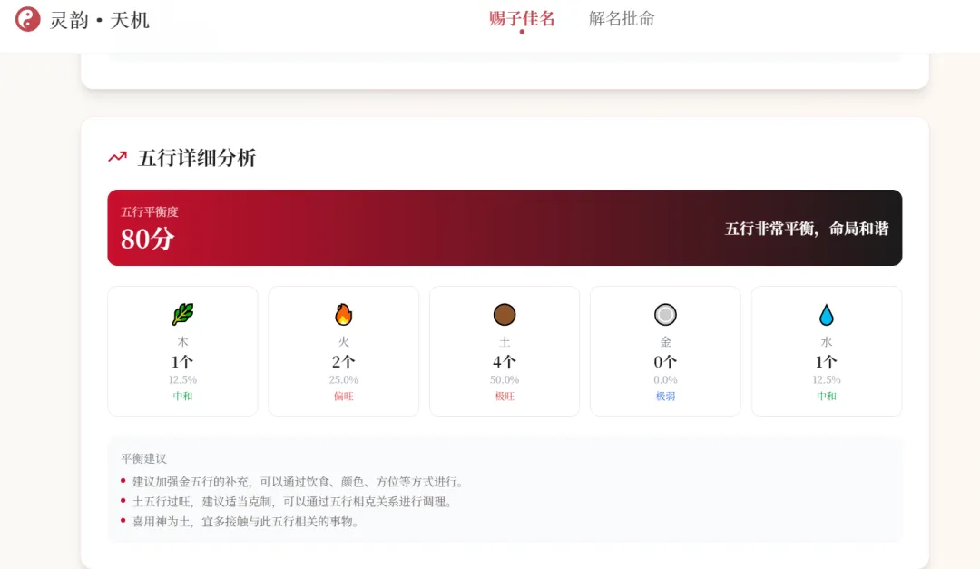
Task: Click the 偏旺 status in the 火 card
Action: pyautogui.click(x=343, y=397)
